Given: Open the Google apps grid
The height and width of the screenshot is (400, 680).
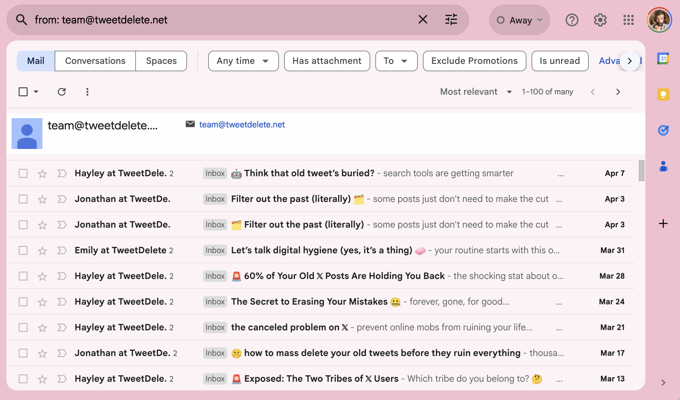Looking at the screenshot, I should (628, 20).
